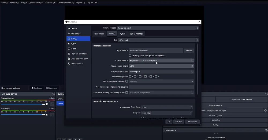Switch to the Буфер повтора tab
268x140 pixels.
coord(136,34)
